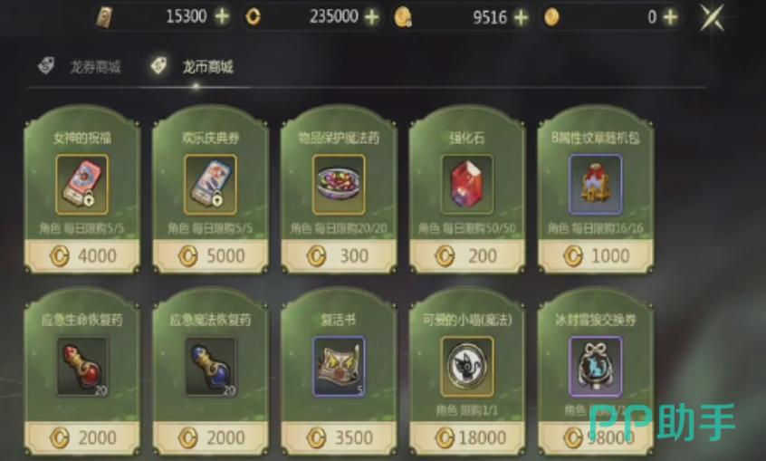766x461 pixels.
Task: Switch to the 龙券商城 tab
Action: [x=81, y=66]
